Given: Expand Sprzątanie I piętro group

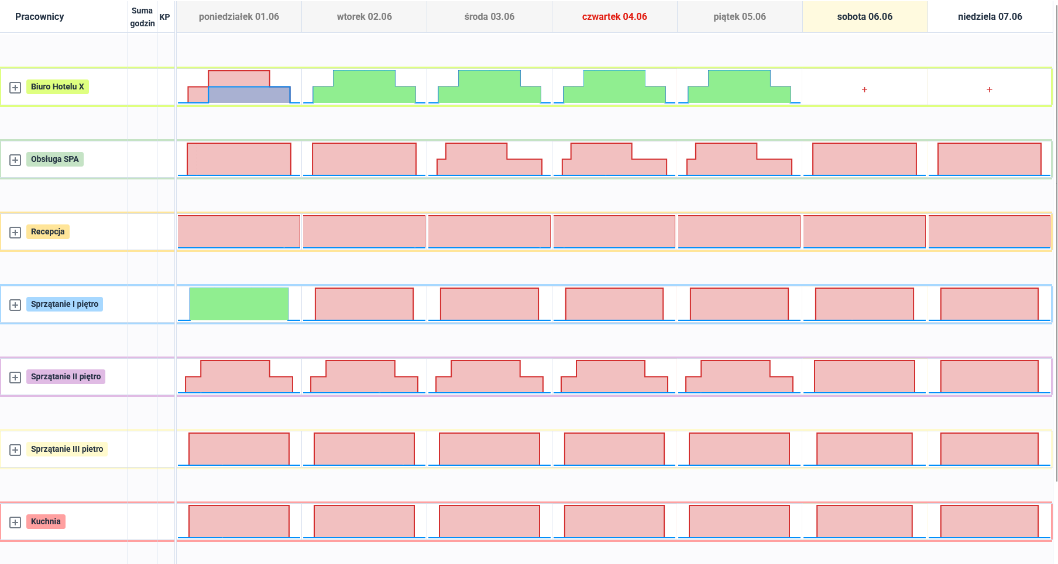Looking at the screenshot, I should coord(15,305).
